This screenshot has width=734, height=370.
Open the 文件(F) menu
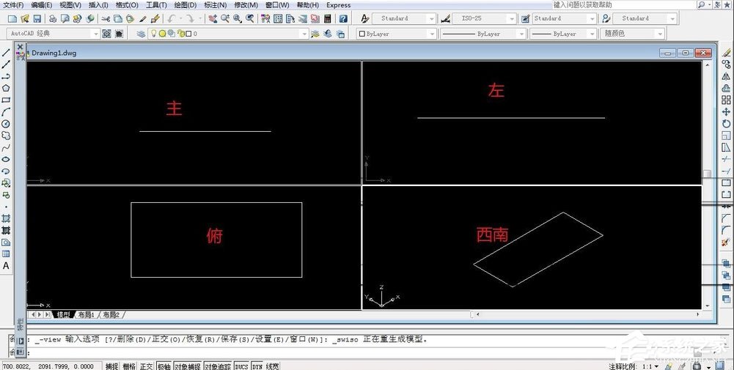click(x=14, y=5)
